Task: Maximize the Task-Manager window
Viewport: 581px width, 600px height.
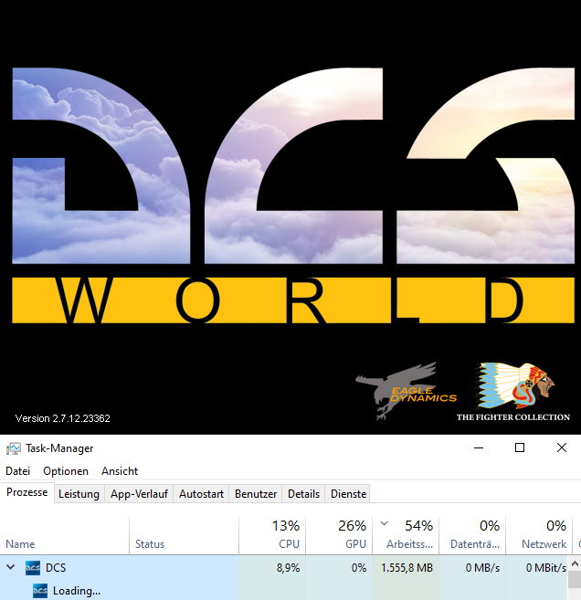Action: click(520, 447)
